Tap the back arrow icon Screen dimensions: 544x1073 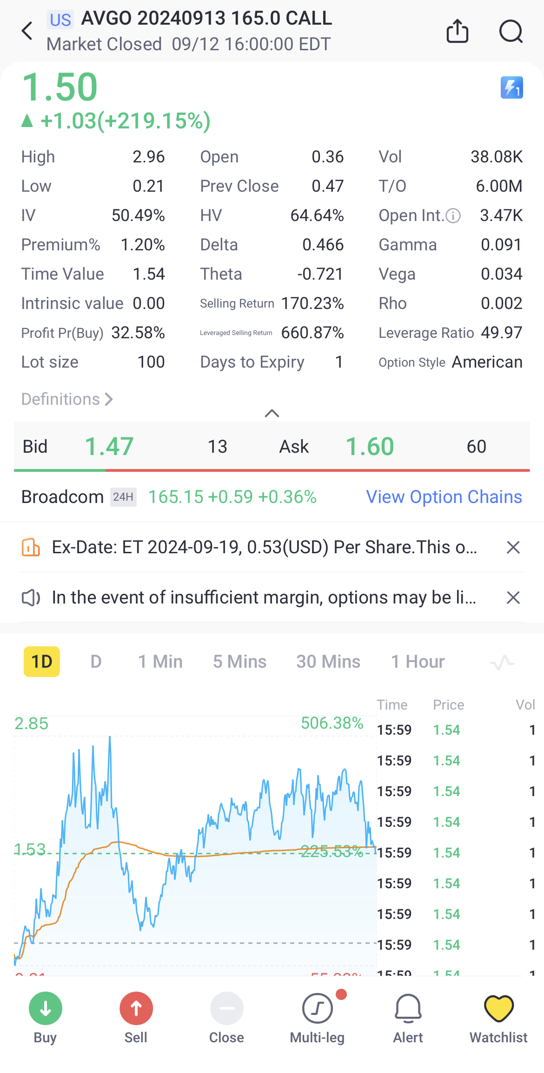point(27,31)
